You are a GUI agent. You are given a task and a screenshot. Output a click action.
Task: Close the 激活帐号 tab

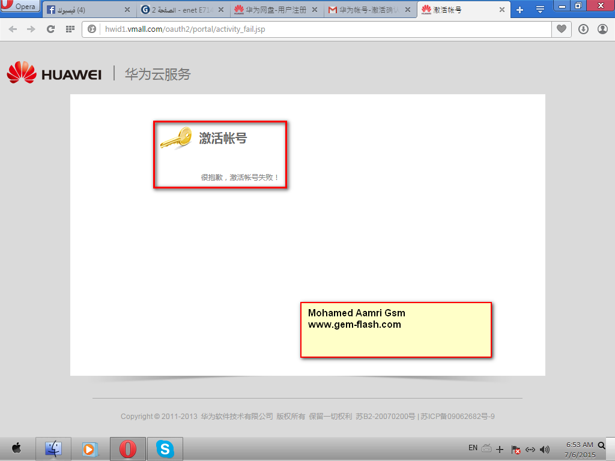(x=501, y=10)
